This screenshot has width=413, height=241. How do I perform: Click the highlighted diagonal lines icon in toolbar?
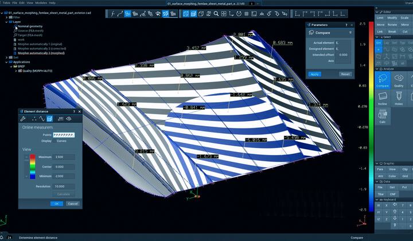pyautogui.click(x=165, y=14)
